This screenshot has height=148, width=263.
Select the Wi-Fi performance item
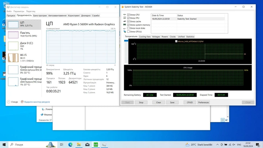point(24,58)
